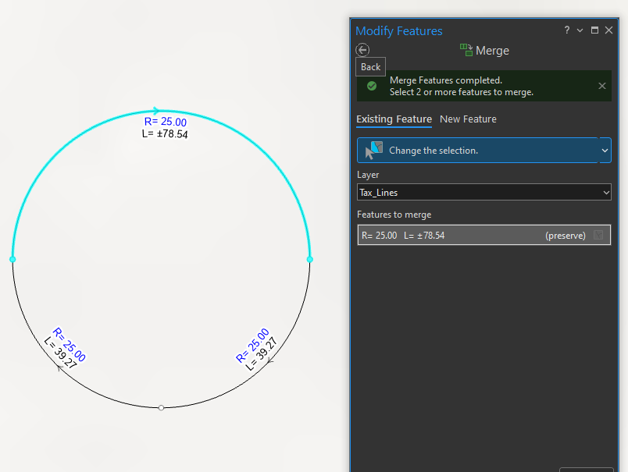Click the cyan direction arrow atop arc
Image resolution: width=628 pixels, height=472 pixels.
coord(155,111)
